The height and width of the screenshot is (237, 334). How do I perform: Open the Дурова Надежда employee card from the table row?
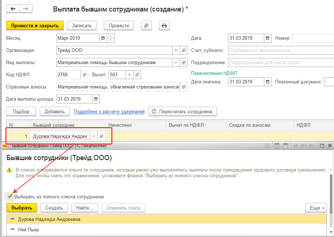click(101, 136)
